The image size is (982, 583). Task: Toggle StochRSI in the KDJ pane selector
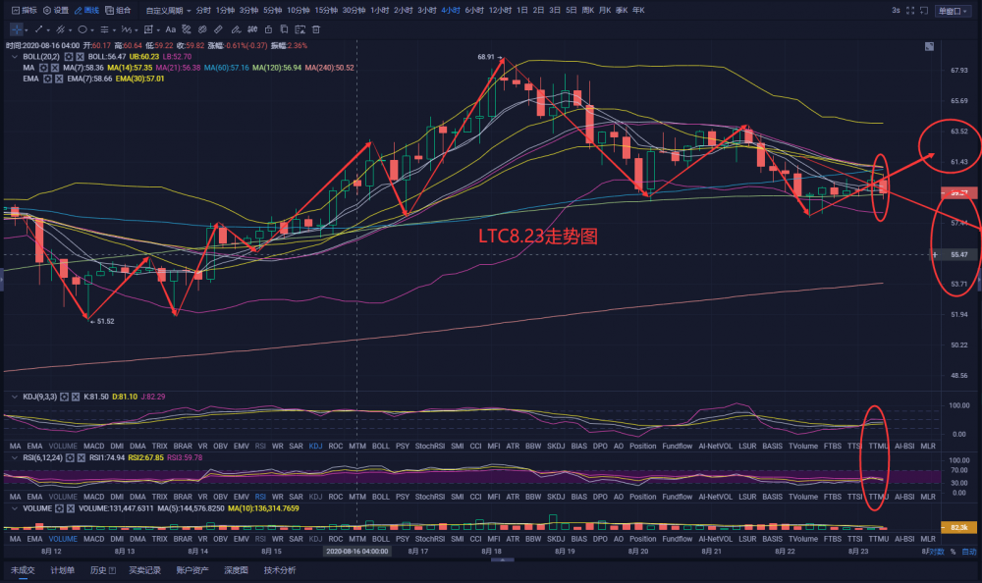pyautogui.click(x=430, y=446)
